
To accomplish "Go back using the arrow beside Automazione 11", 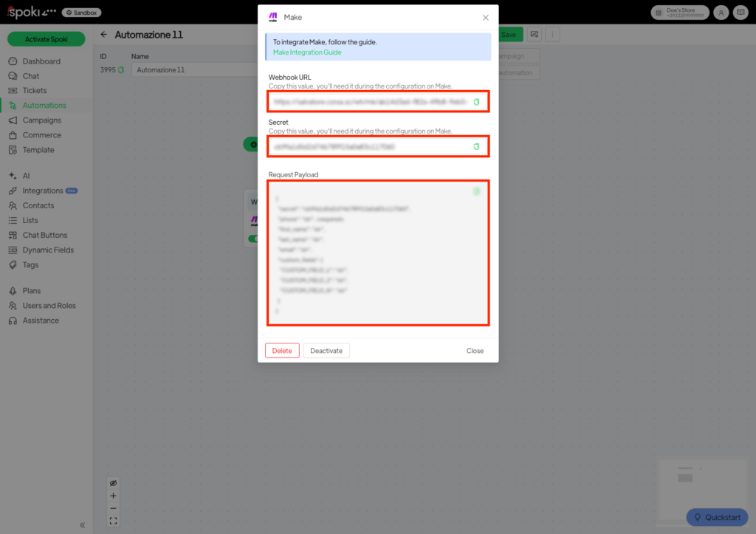I will click(104, 35).
